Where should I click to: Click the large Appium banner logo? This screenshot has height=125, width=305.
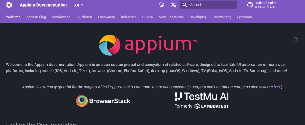148,45
